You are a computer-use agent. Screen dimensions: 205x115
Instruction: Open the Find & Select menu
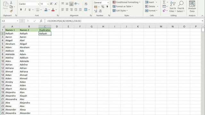point(181,6)
